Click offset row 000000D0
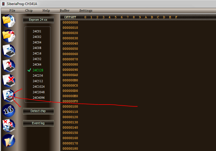216x151 pixels. pos(70,91)
